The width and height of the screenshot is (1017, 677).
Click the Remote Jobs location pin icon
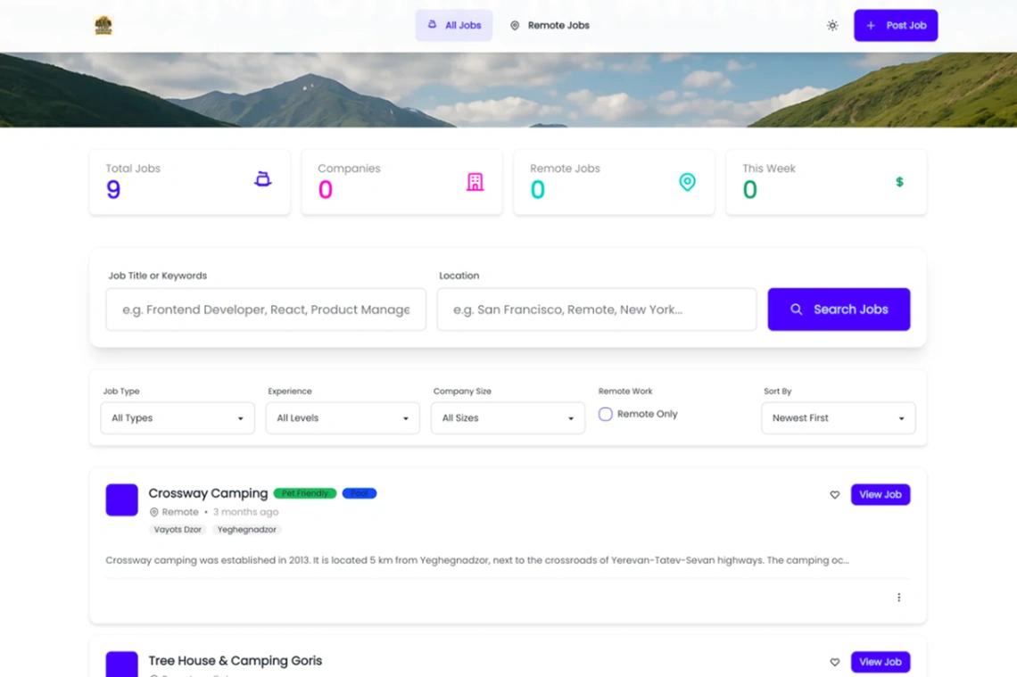687,182
